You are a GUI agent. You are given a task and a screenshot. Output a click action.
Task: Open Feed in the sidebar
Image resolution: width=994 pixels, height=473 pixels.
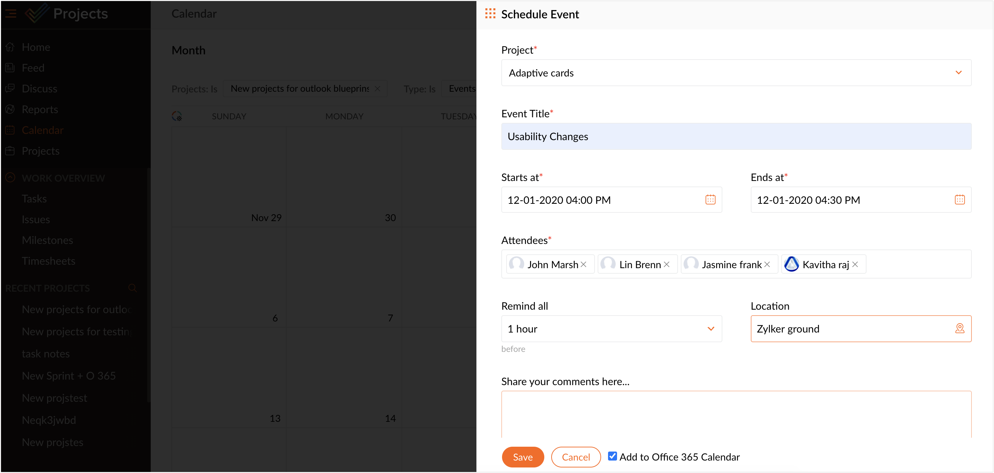(x=33, y=68)
